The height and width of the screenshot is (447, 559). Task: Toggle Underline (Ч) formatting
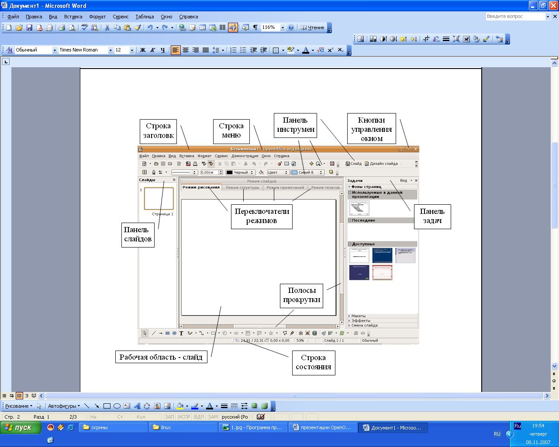pyautogui.click(x=162, y=50)
